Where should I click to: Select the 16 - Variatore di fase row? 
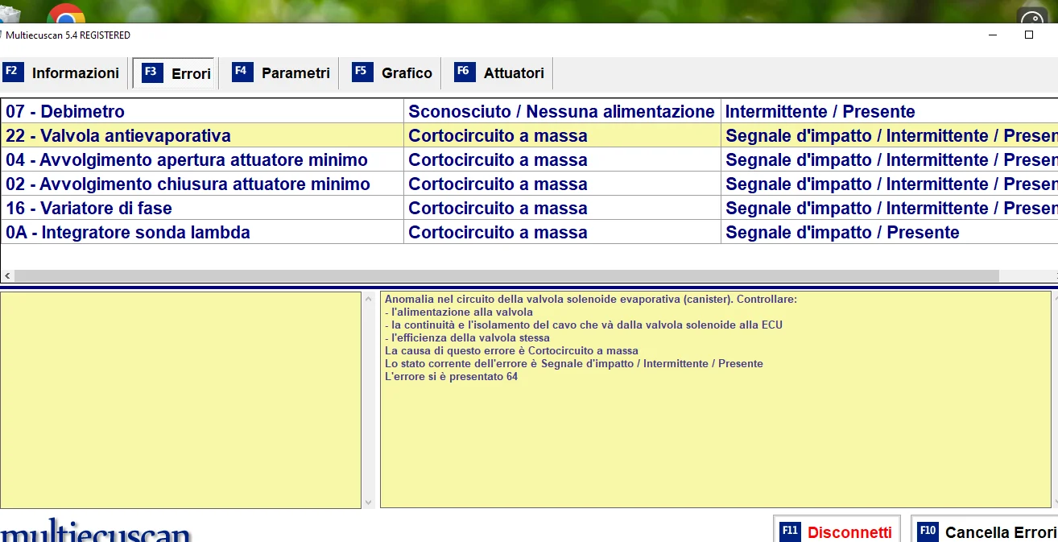(x=201, y=208)
